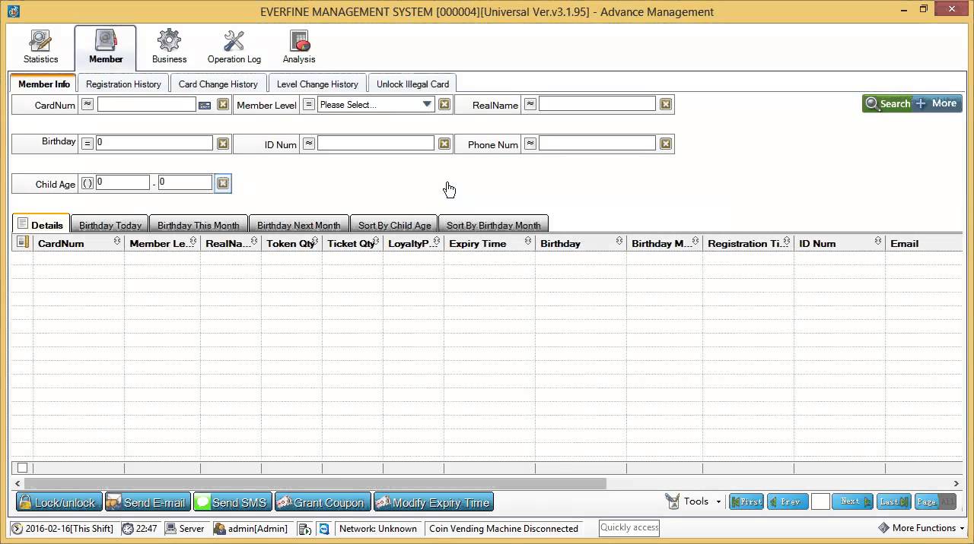This screenshot has height=544, width=974.
Task: Clear the Phone Num field
Action: click(666, 143)
